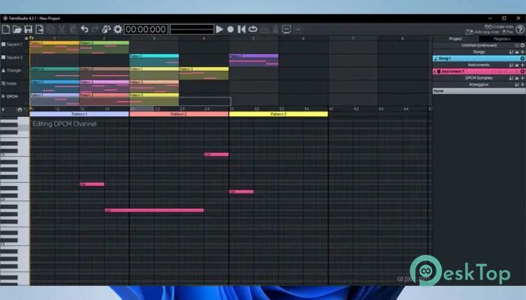
Task: Add a new arpeggio with plus
Action: click(x=522, y=84)
